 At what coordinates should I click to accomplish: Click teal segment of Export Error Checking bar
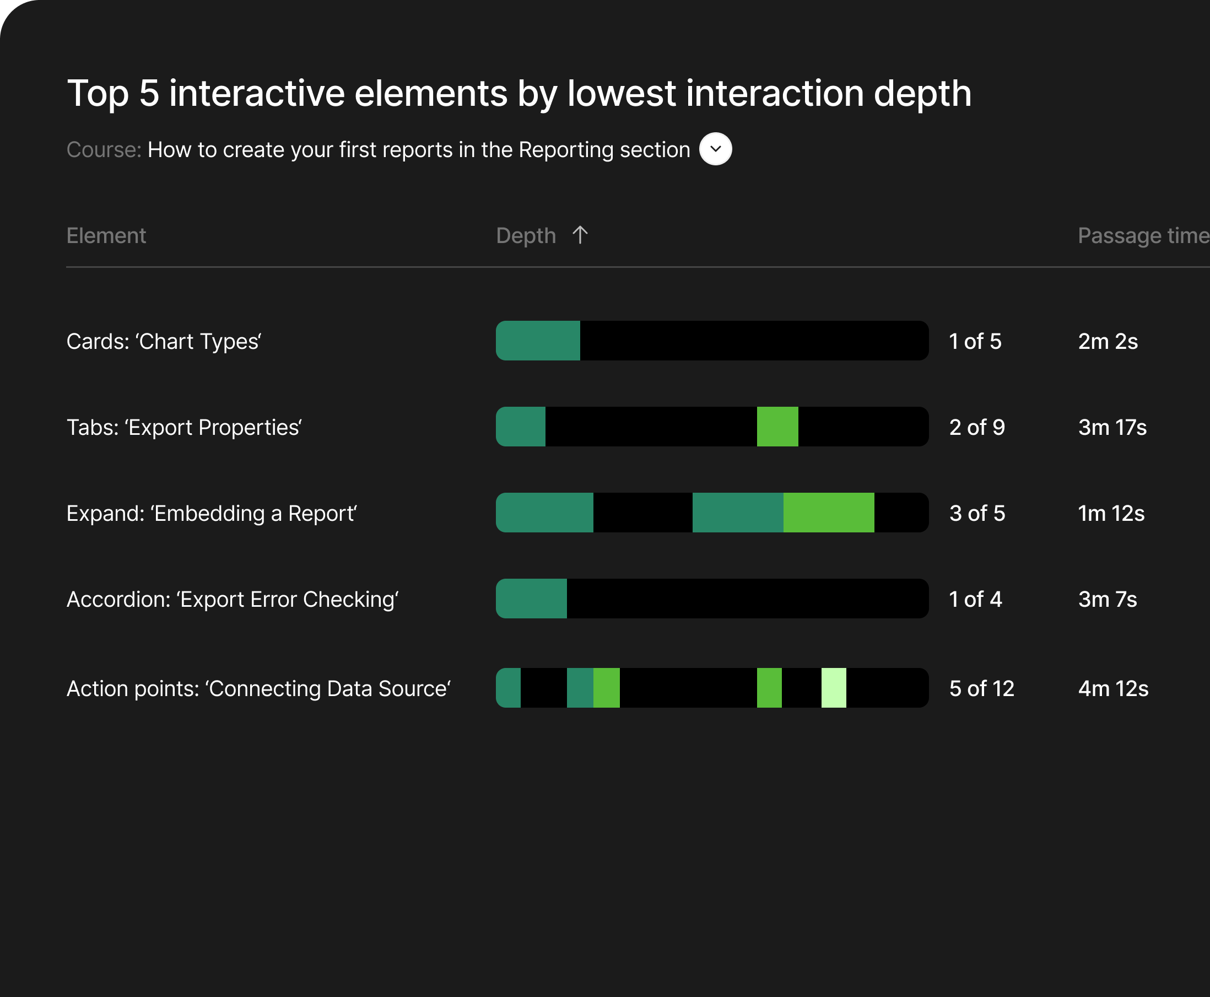532,599
